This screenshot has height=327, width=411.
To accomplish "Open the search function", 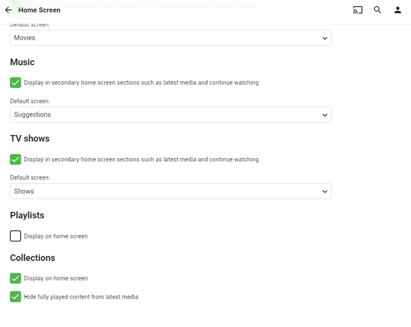I will pos(377,10).
